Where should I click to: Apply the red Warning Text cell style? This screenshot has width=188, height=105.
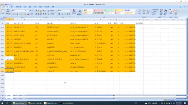pos(119,13)
